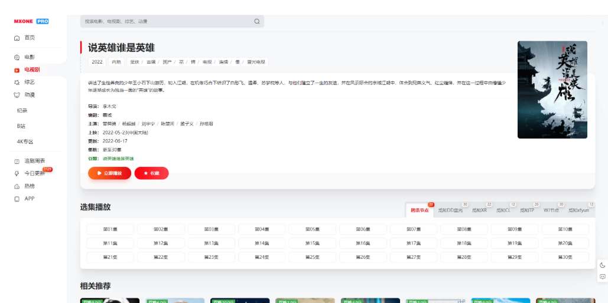This screenshot has width=608, height=303.
Task: Play episode 第17集
Action: tap(414, 243)
